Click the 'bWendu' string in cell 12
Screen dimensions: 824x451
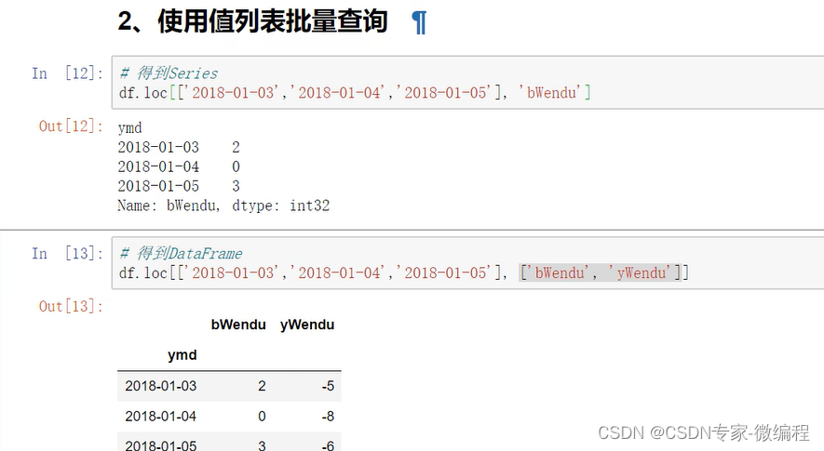(551, 92)
